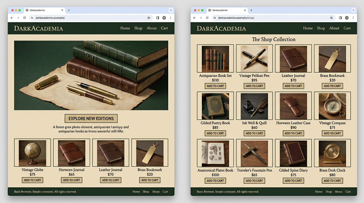Open the Vintage Compass product thumbnail

[x=332, y=106]
